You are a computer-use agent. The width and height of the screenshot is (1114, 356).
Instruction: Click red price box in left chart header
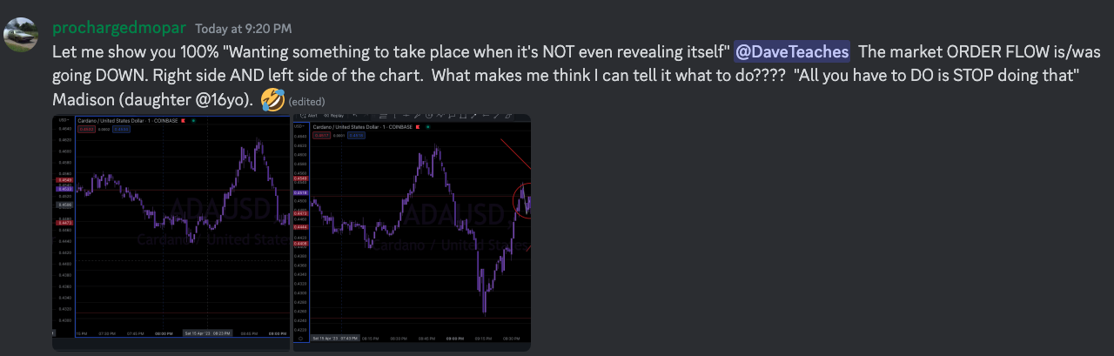pos(86,129)
